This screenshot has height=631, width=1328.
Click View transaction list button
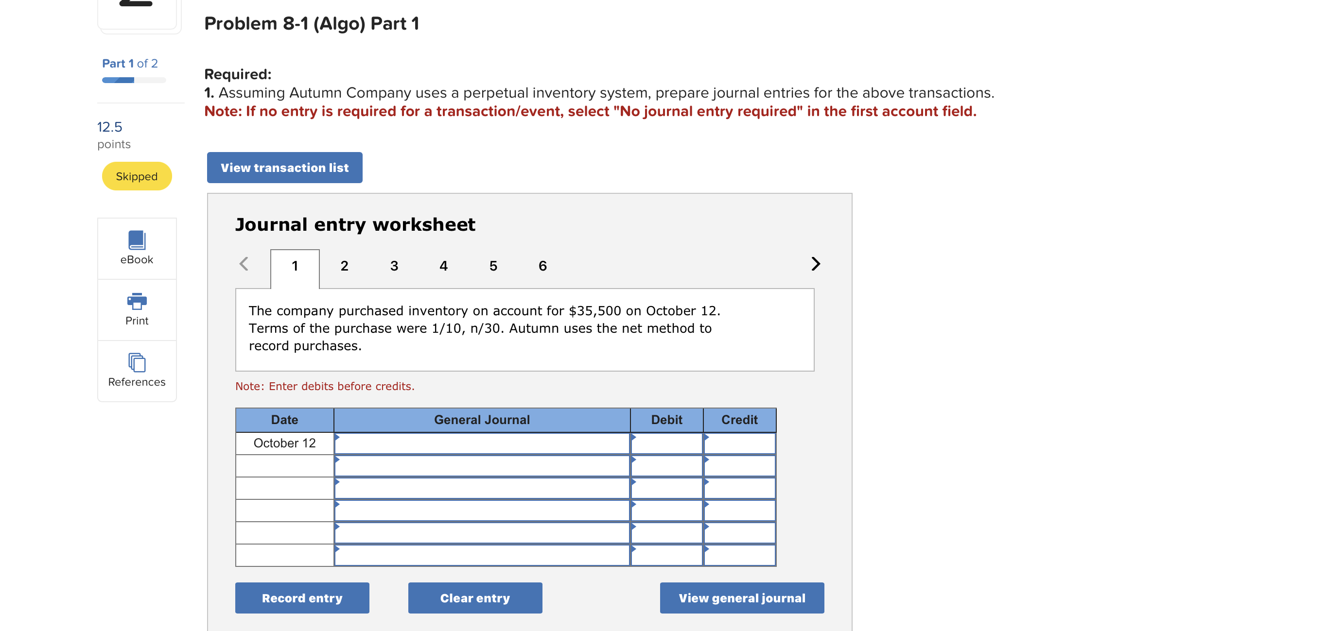click(x=284, y=168)
